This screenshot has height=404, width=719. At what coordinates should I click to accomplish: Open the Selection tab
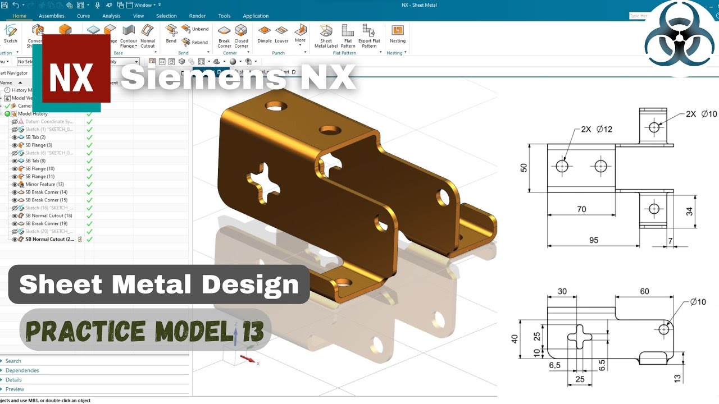coord(166,16)
